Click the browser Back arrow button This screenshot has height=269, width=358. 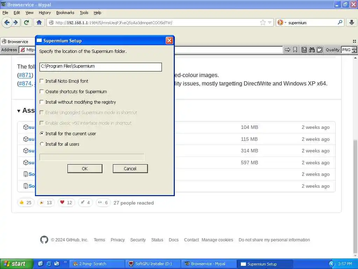pos(7,22)
